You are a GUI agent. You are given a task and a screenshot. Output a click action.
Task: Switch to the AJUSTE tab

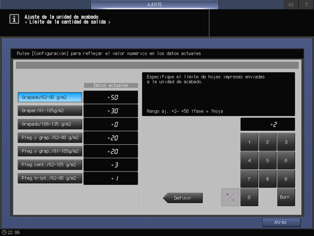(x=154, y=4)
